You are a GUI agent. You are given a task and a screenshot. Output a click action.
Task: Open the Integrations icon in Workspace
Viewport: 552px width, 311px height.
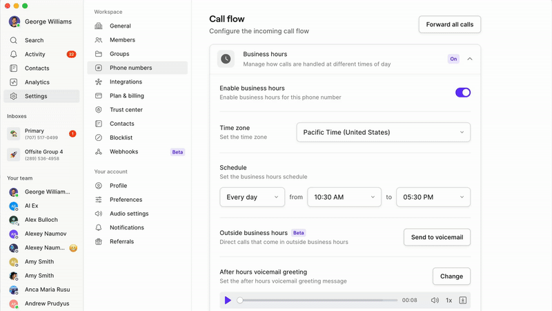99,82
